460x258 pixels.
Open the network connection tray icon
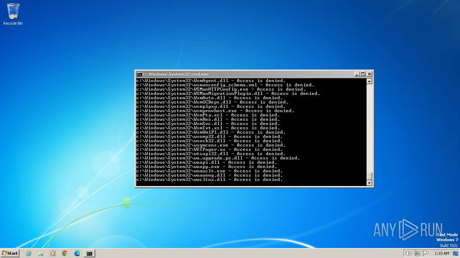(x=417, y=253)
